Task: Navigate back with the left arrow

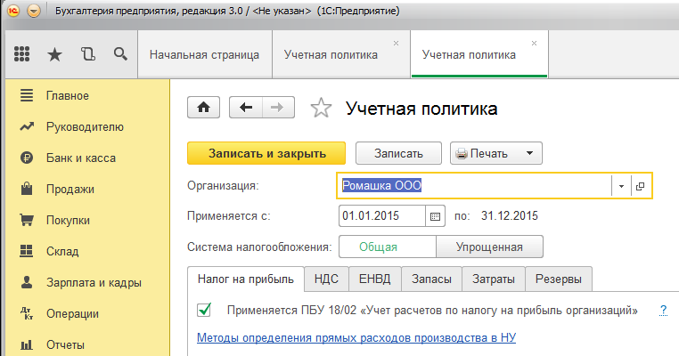Action: [246, 108]
